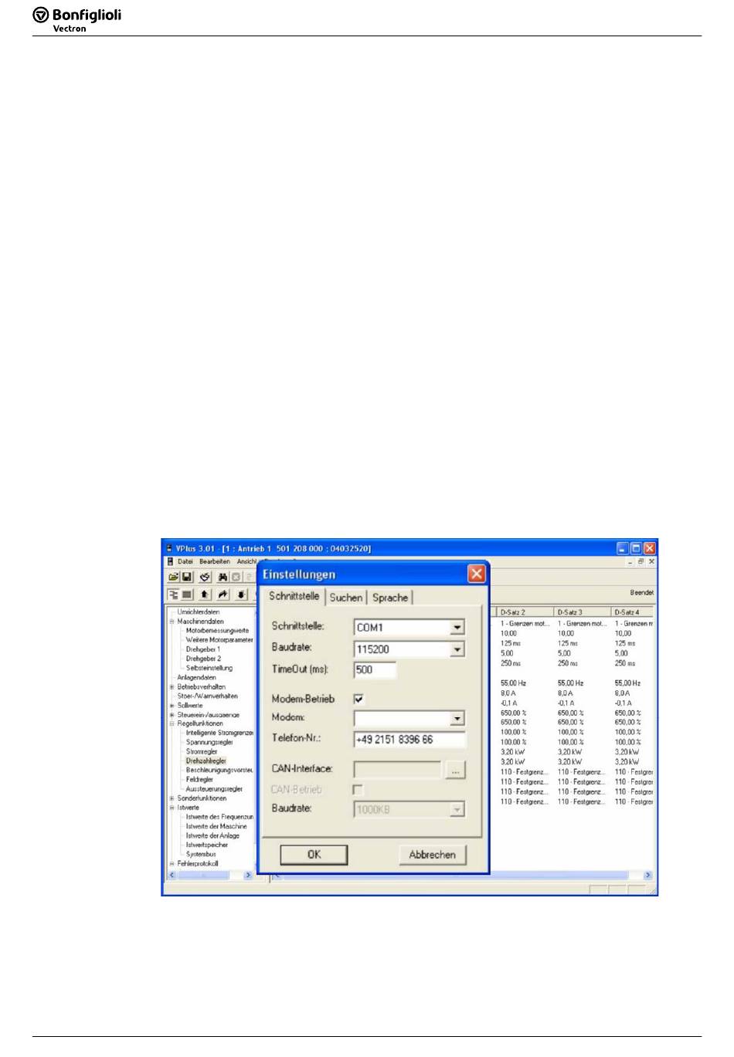Confirm settings with the OK button
The height and width of the screenshot is (1057, 734).
click(x=314, y=855)
